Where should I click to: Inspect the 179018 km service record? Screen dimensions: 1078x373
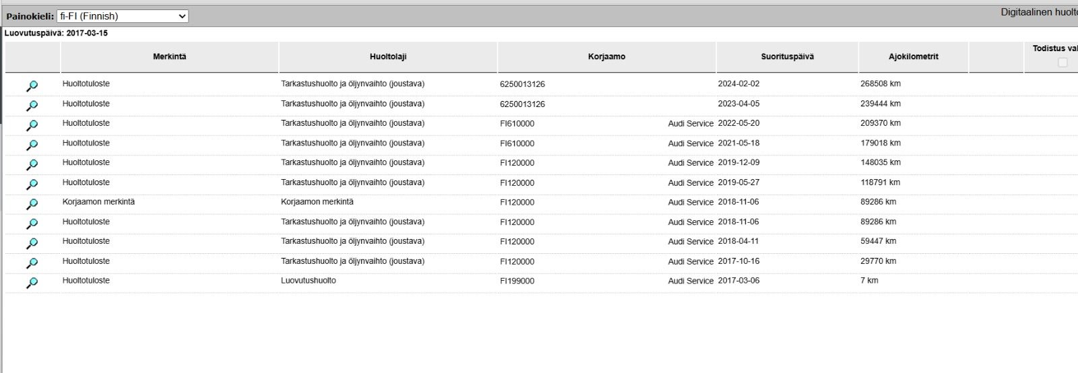point(32,145)
